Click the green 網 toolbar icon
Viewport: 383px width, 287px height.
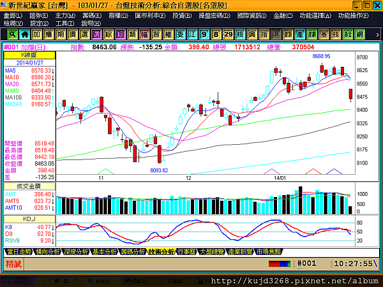click(x=359, y=34)
